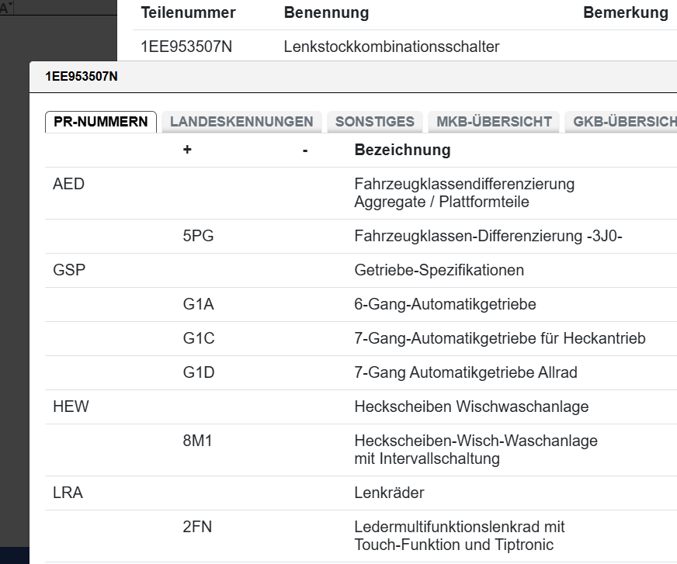Click the Bezeichnung column header
The height and width of the screenshot is (564, 677).
click(x=402, y=150)
